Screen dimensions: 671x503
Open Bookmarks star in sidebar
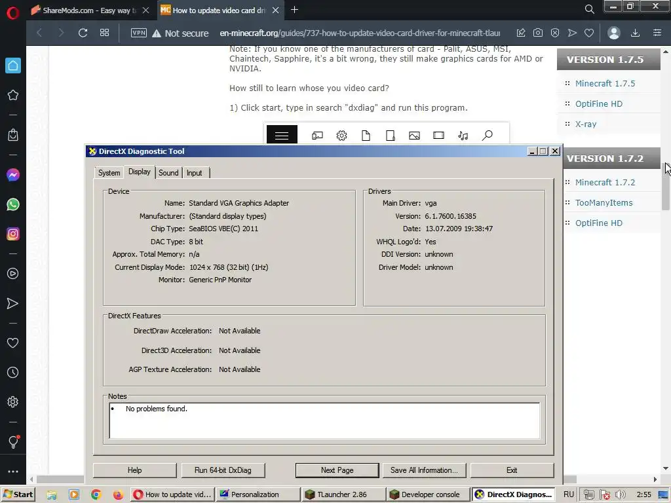[13, 95]
